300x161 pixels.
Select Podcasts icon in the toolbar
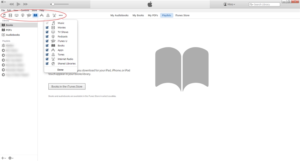(x=23, y=15)
